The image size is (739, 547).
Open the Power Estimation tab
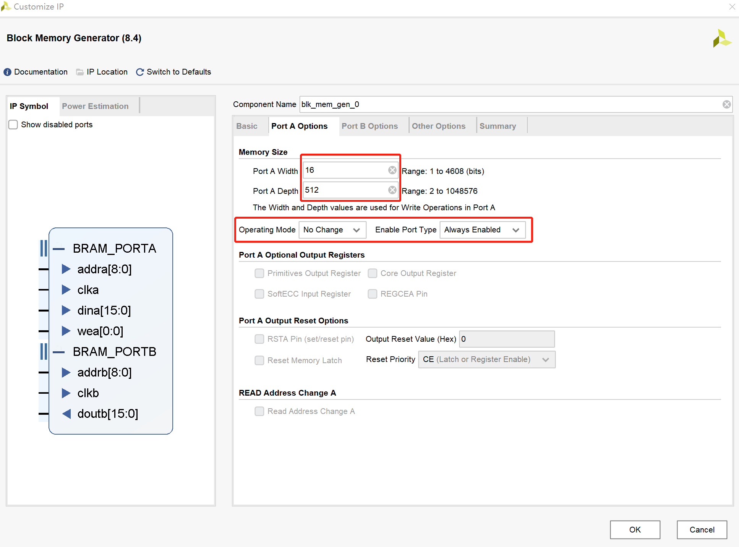(95, 106)
